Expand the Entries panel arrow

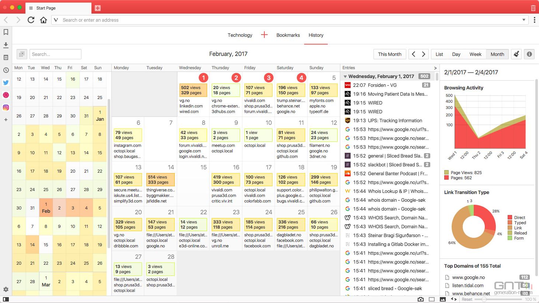(x=435, y=68)
